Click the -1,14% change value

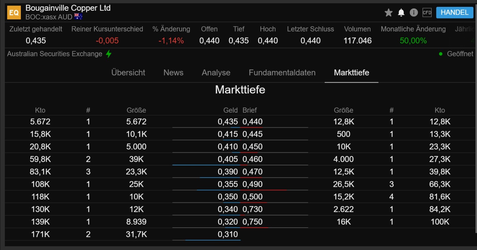coord(171,41)
